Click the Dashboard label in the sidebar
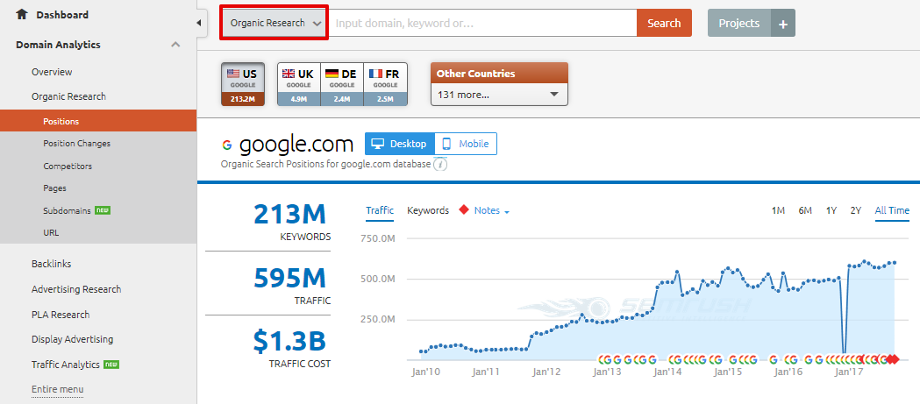 (x=62, y=15)
